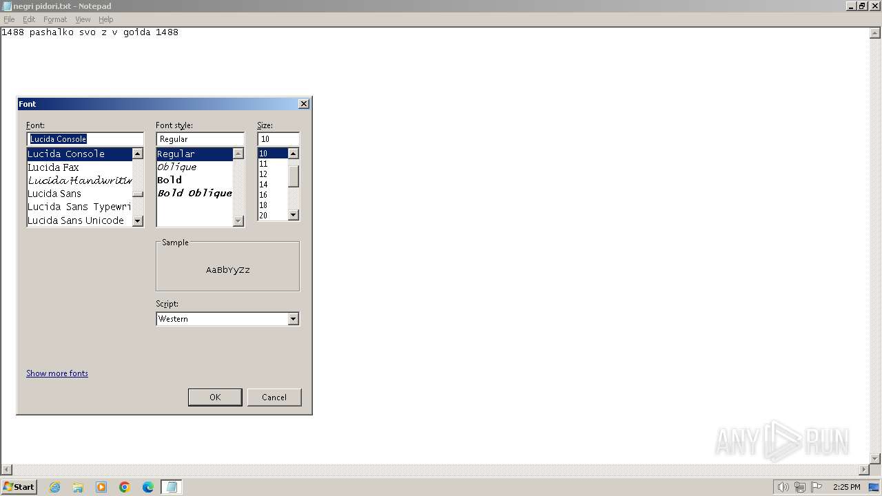Click the taskbar clock showing 2:25 PM

coord(846,487)
